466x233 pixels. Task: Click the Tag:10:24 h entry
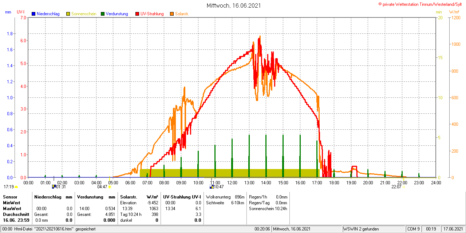coord(131,214)
